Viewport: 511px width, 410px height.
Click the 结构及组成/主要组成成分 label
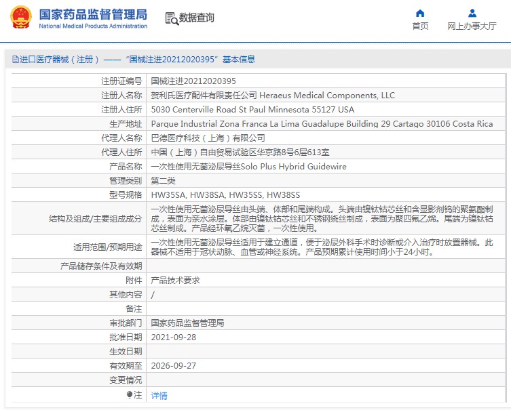tap(96, 219)
